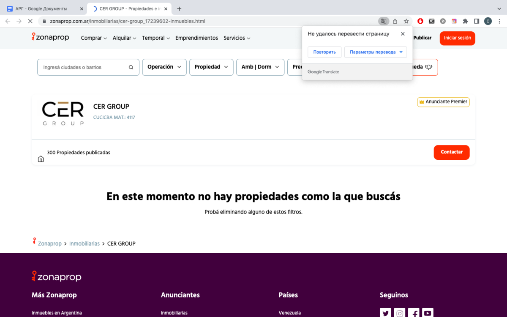
Task: Click the Publicar link
Action: pos(422,38)
